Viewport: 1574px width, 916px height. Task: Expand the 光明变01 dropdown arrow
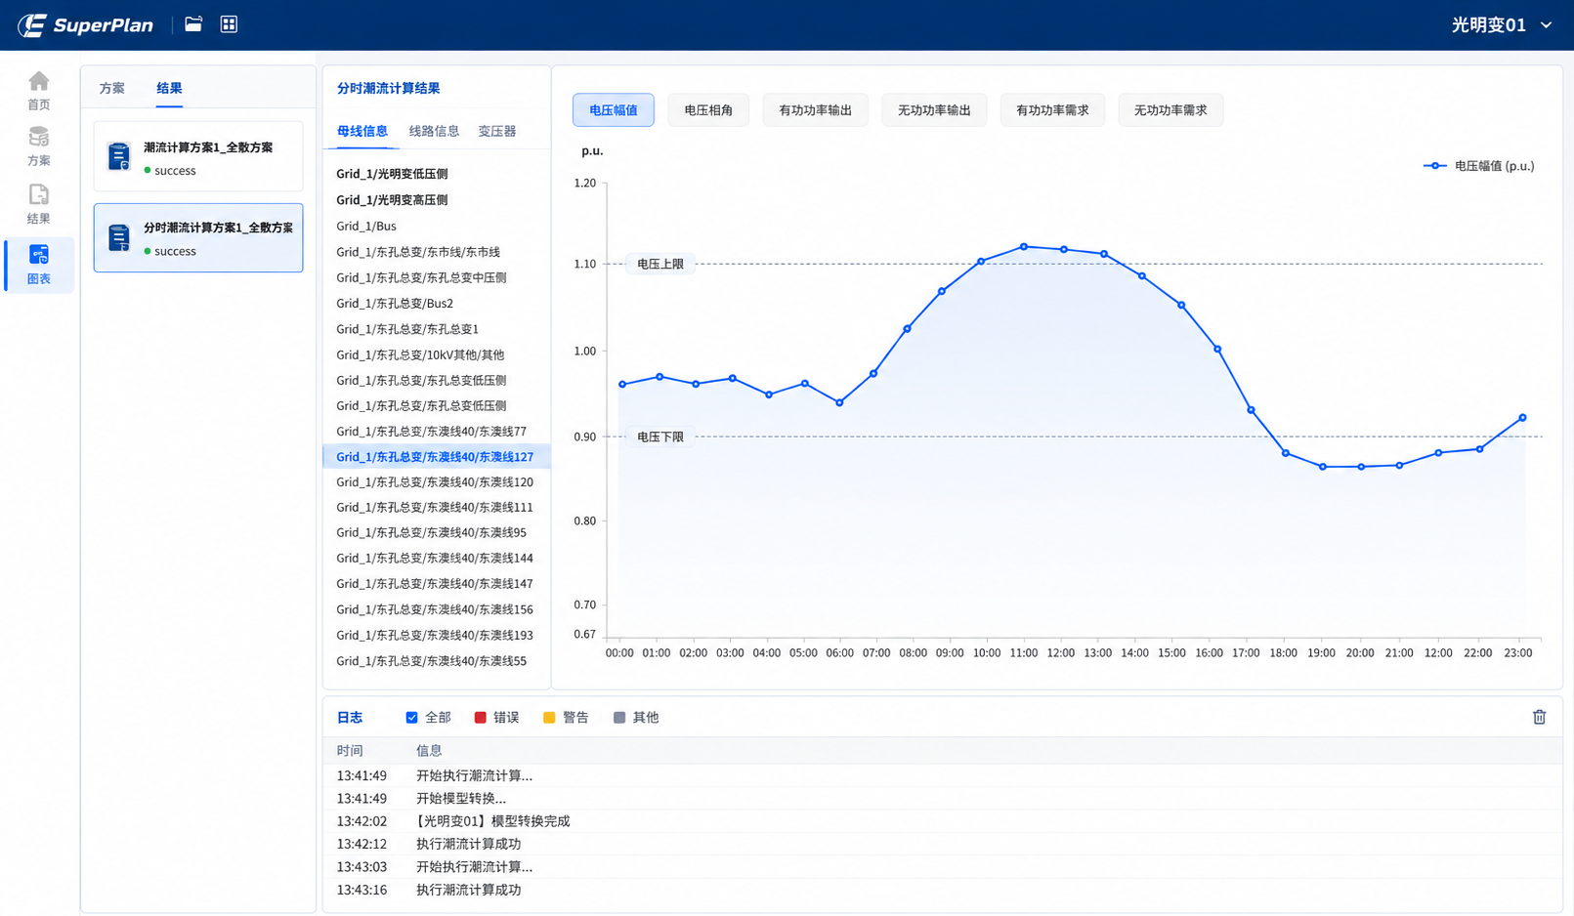[1547, 25]
